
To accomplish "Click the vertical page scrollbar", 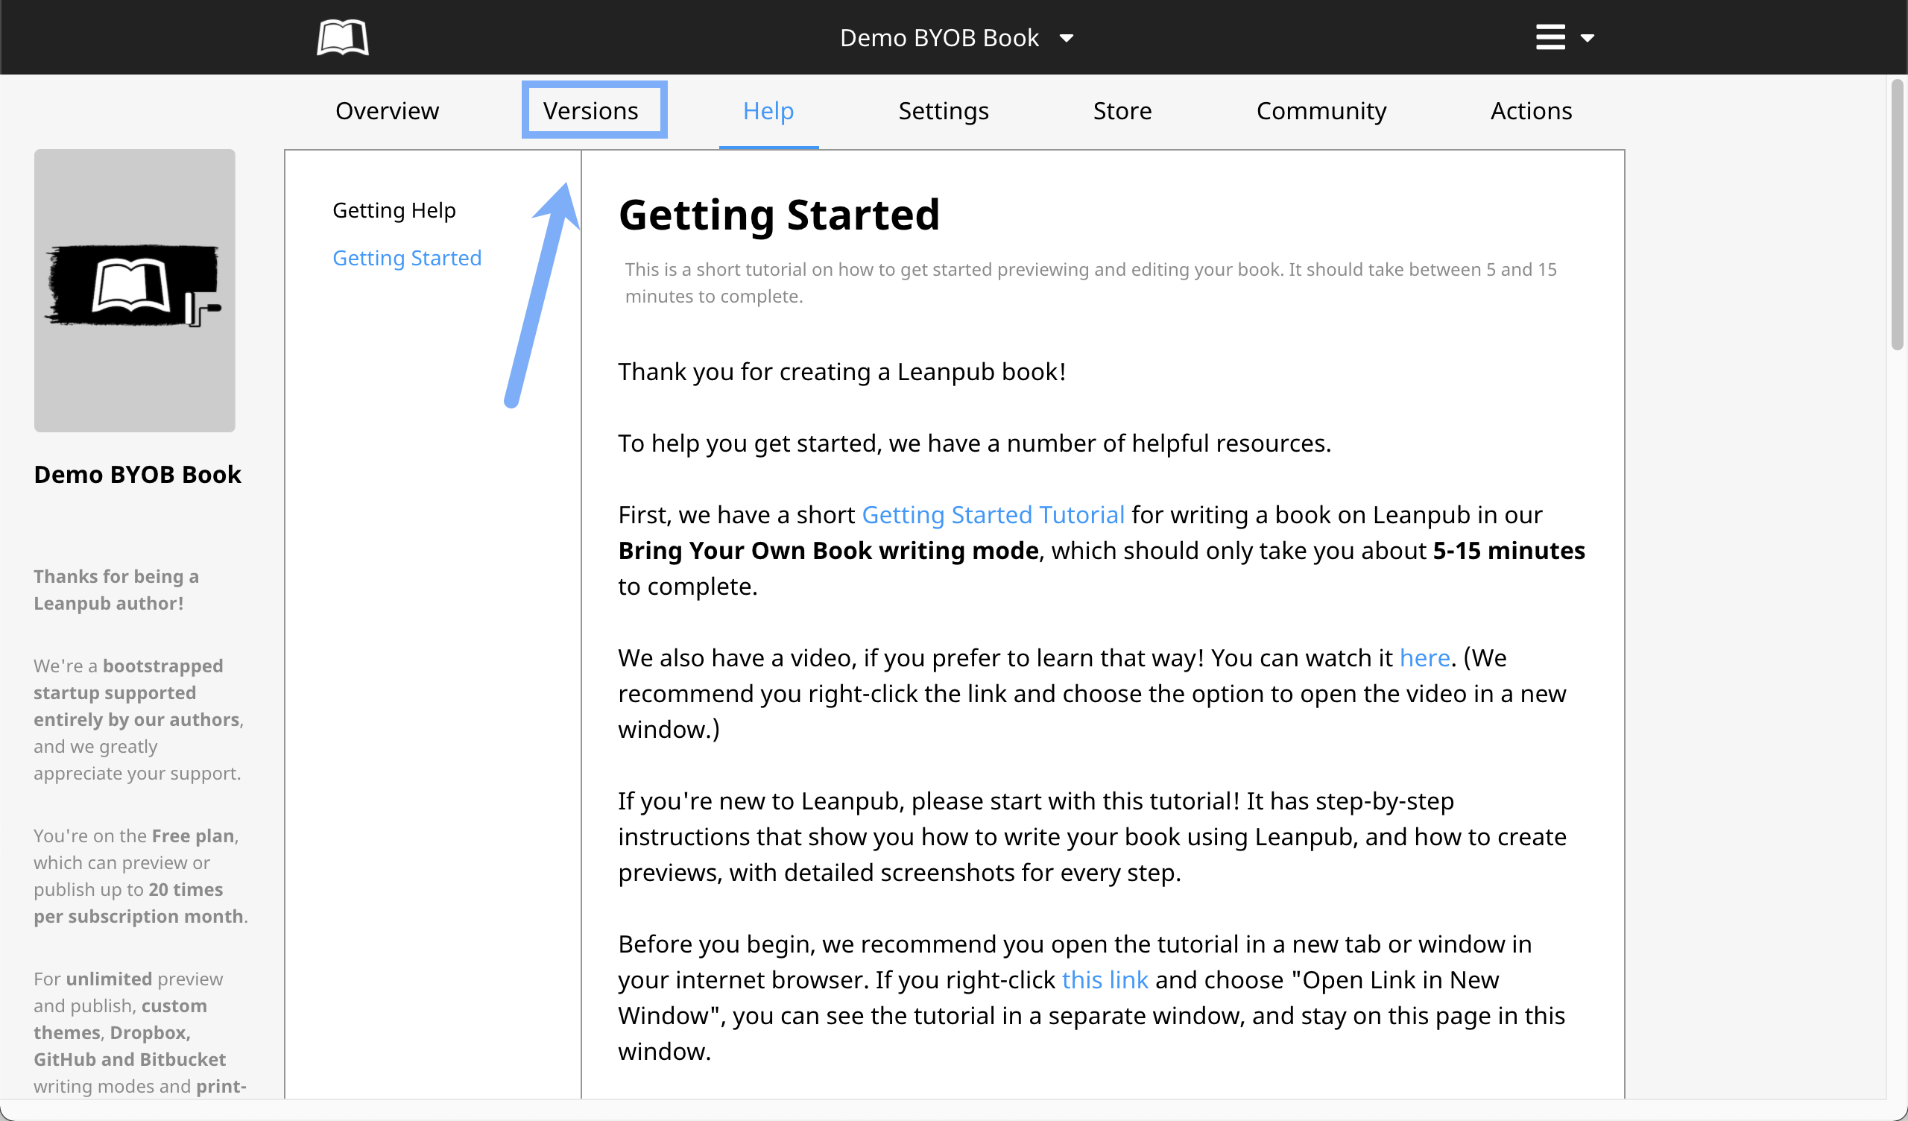I will 1897,215.
